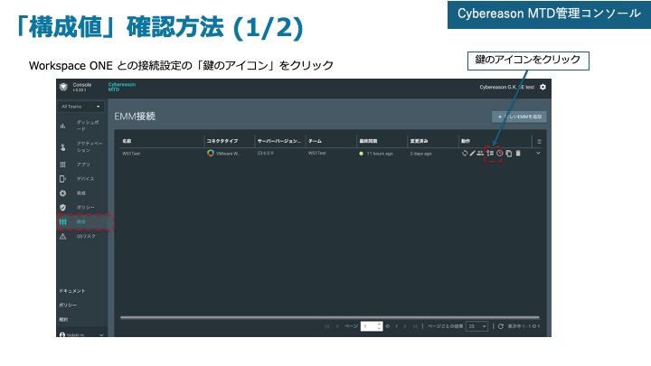The image size is (651, 366).
Task: Click the key icon in WS1Test actions
Action: click(490, 154)
